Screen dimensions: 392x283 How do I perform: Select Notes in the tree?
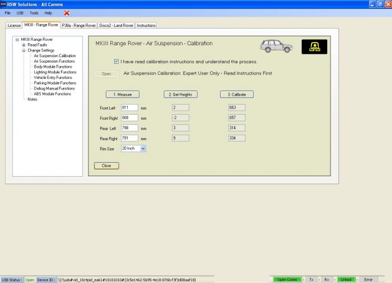click(x=32, y=100)
